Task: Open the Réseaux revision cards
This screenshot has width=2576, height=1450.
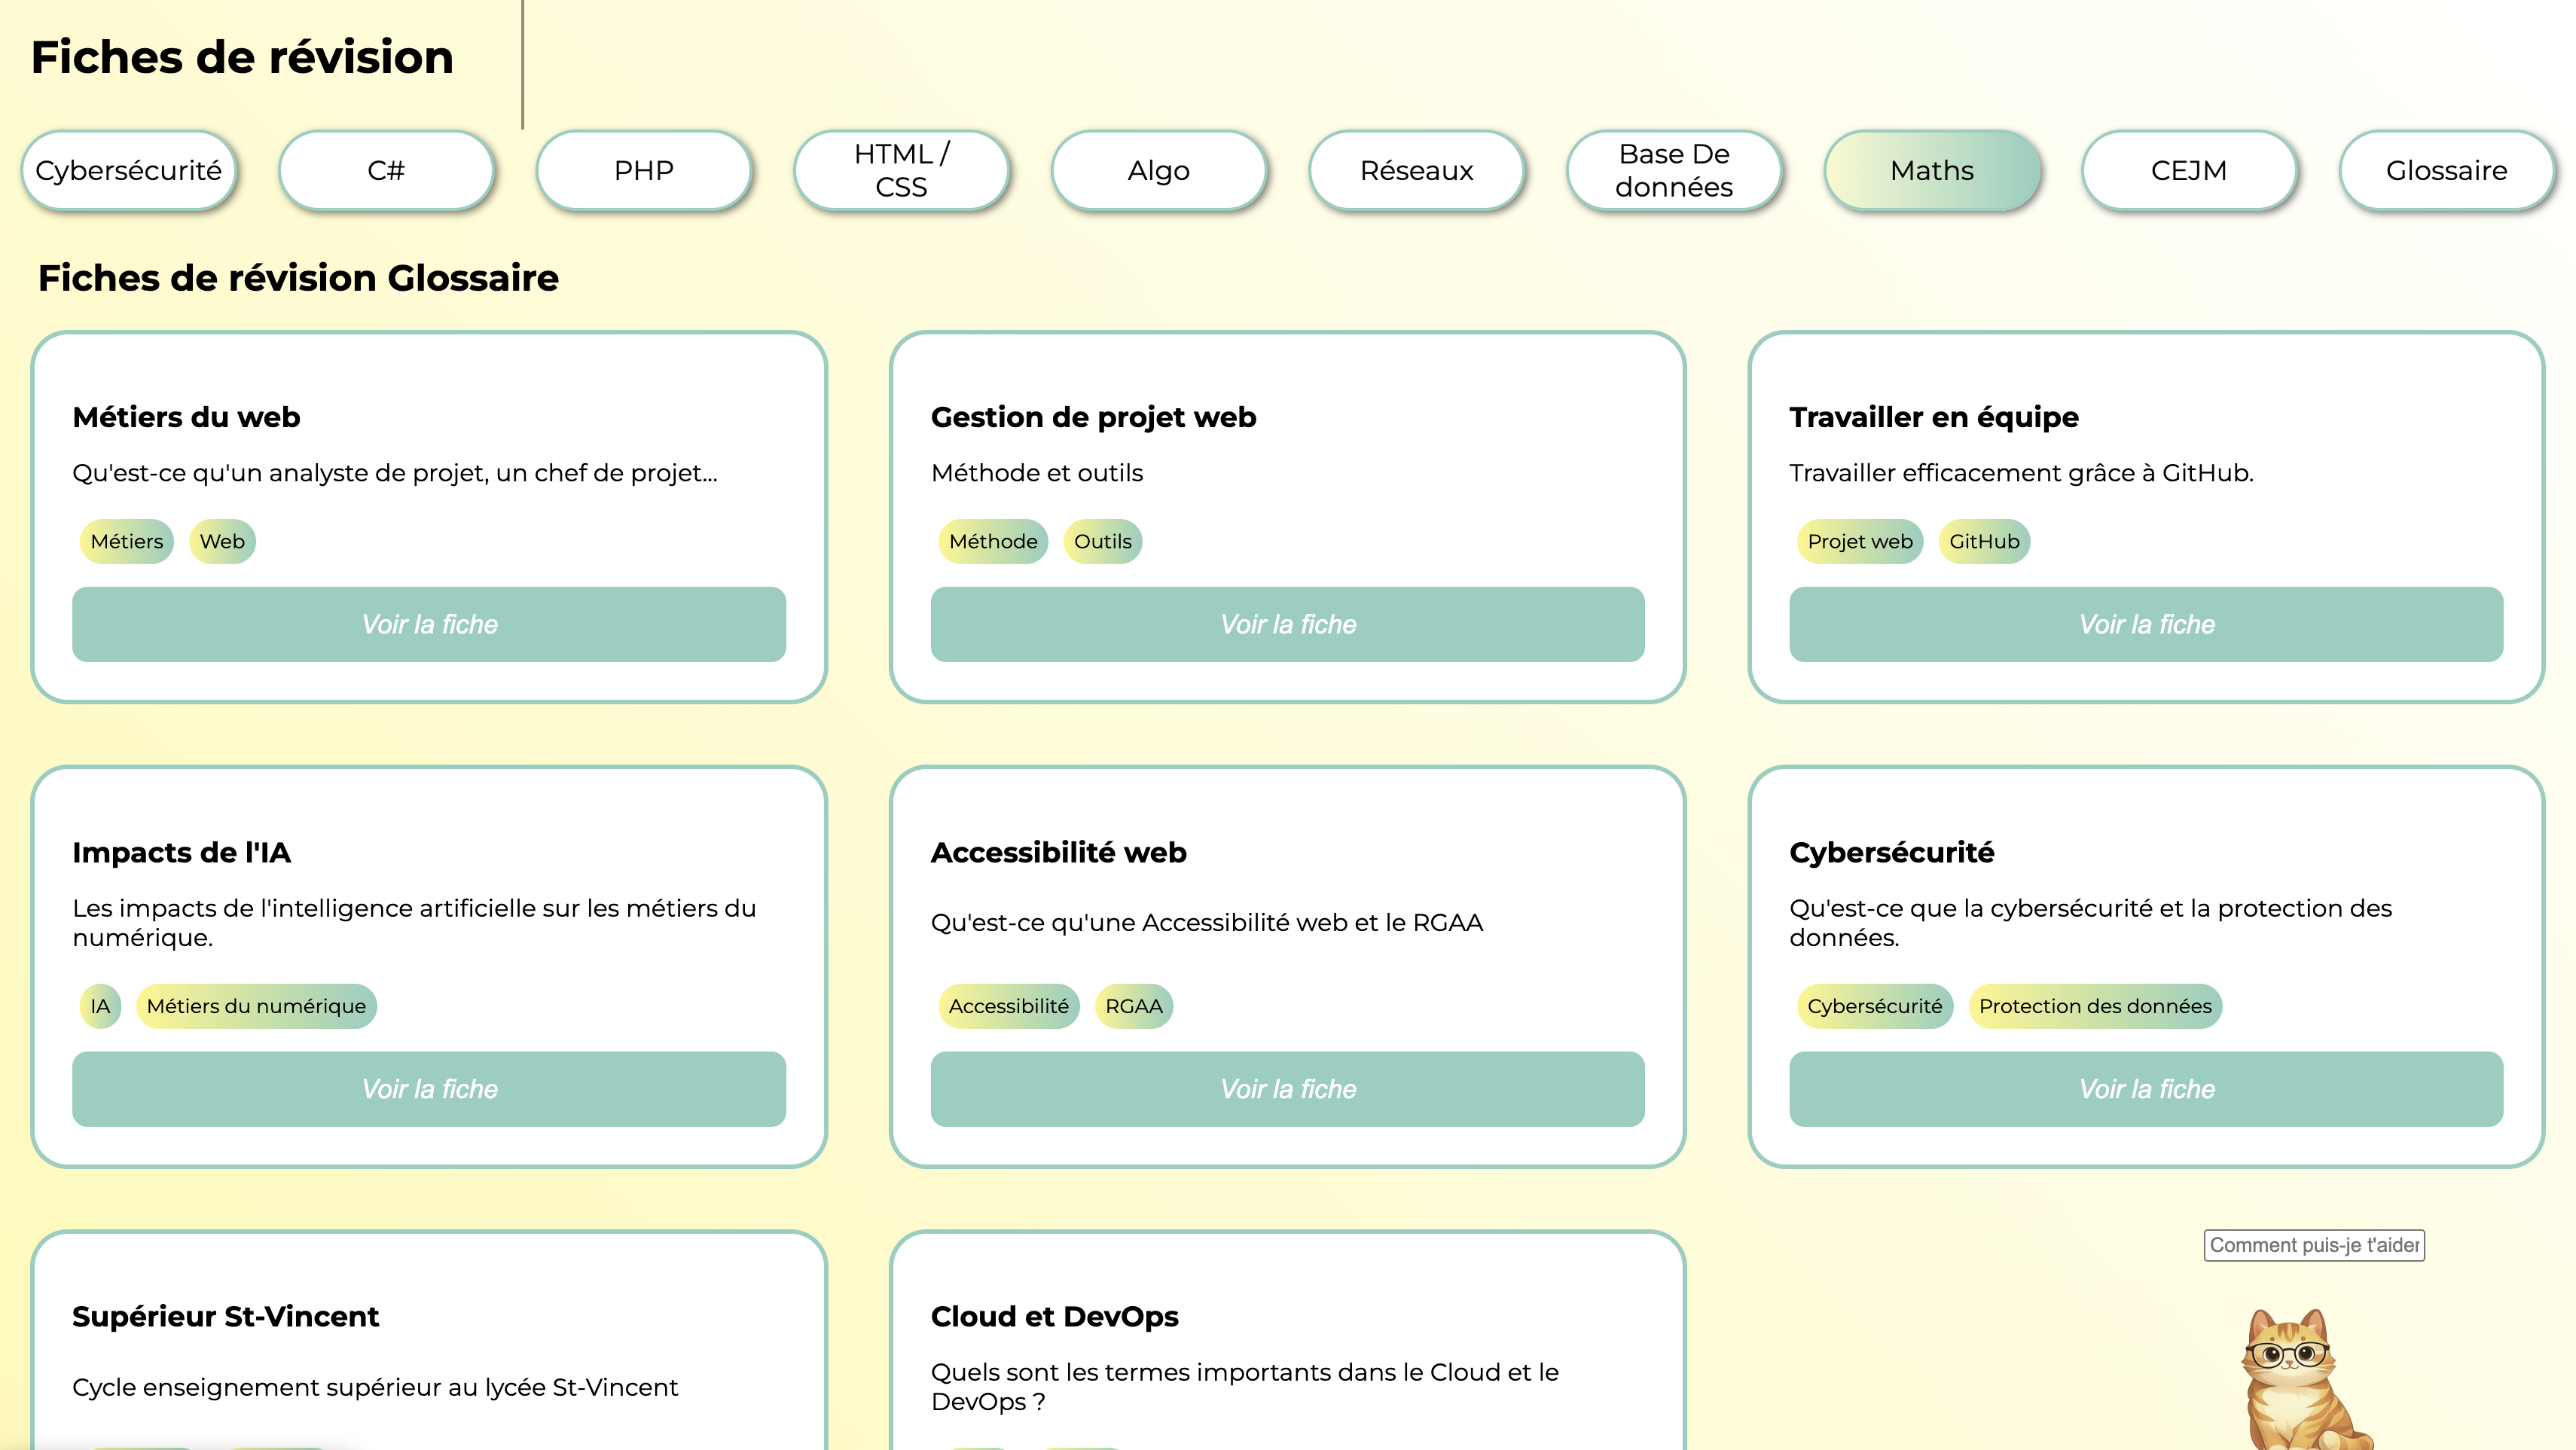Action: 1416,170
